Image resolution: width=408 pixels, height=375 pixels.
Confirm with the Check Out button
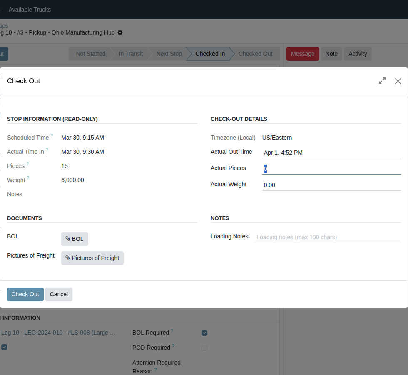(x=25, y=294)
